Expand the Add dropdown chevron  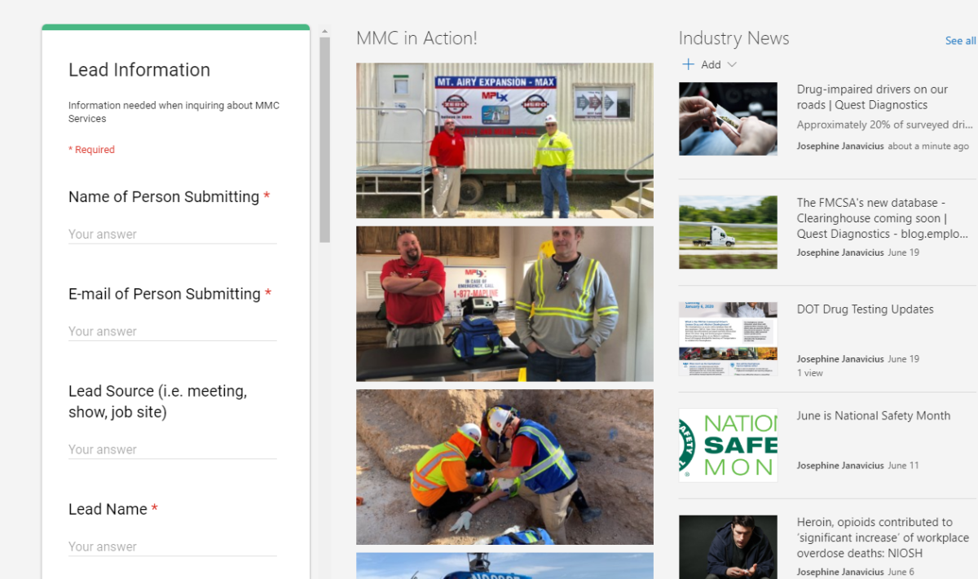click(x=732, y=64)
